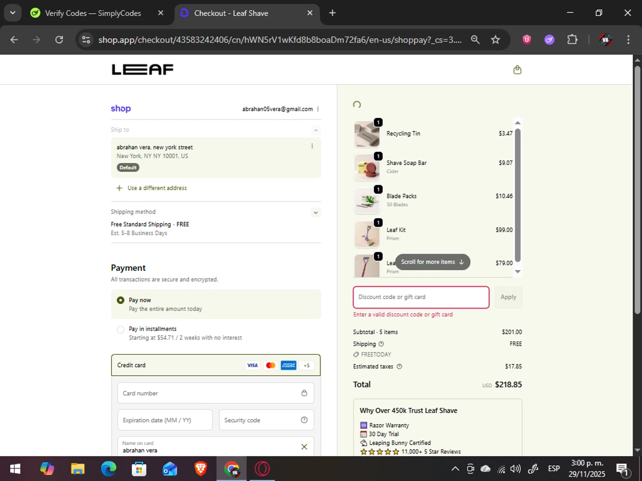Launch Microsoft Edge from taskbar

click(108, 469)
